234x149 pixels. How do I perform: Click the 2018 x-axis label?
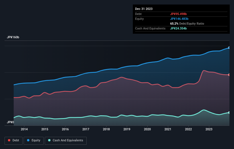pyautogui.click(x=106, y=129)
